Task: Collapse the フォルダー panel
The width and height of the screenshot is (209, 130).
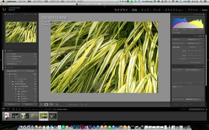Action: tap(6, 68)
